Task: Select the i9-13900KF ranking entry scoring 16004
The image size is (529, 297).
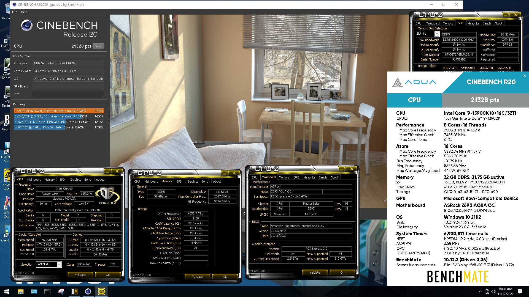Action: pos(59,116)
